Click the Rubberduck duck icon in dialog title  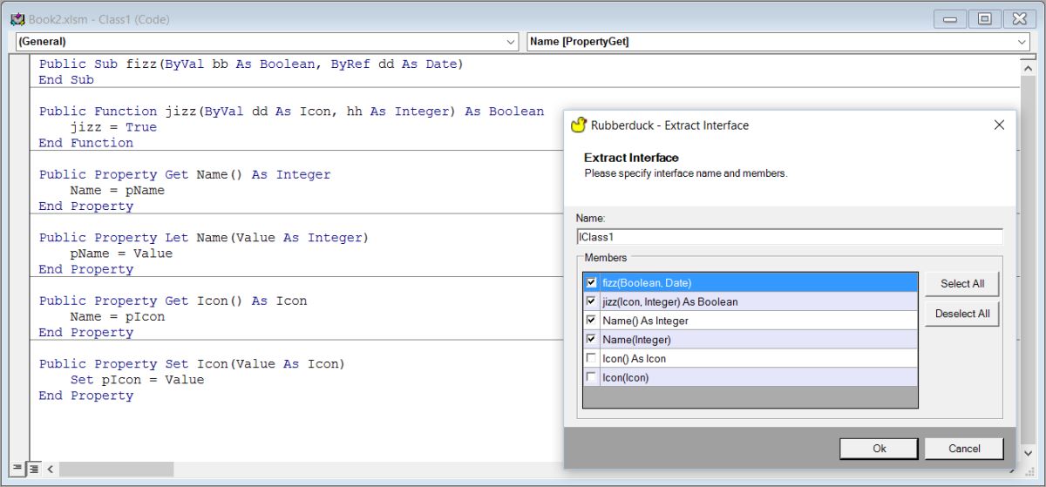(579, 125)
